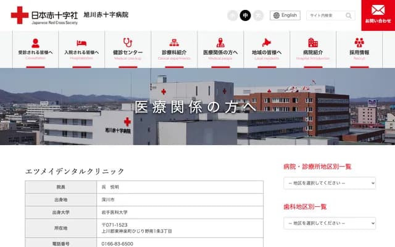Switch site language to English
The image size is (395, 247).
pyautogui.click(x=285, y=15)
